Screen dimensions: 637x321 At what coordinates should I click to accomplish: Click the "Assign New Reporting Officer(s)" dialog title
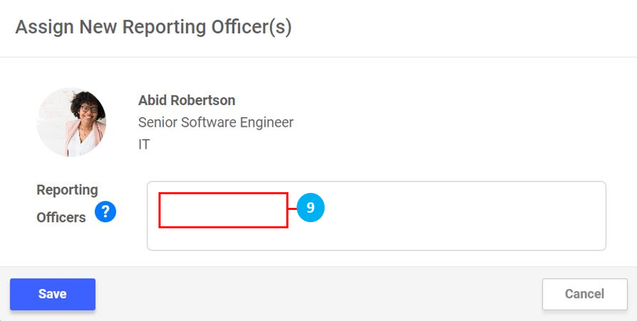click(x=153, y=27)
